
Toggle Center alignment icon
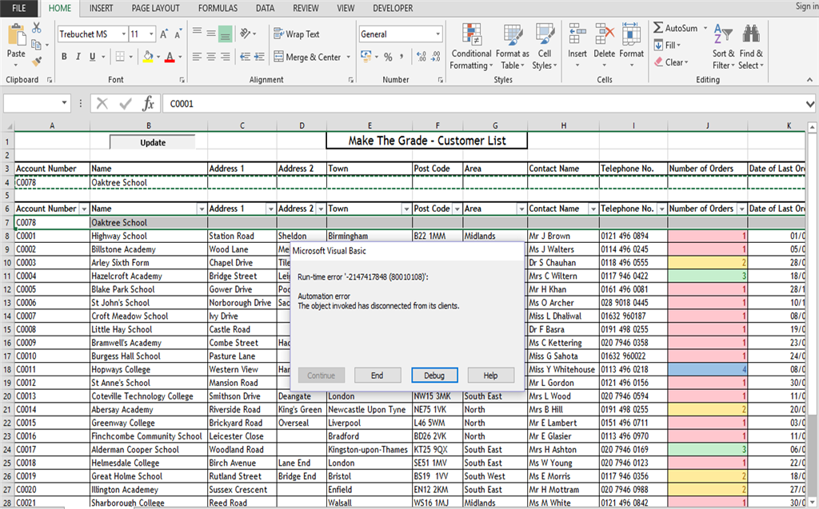(211, 57)
